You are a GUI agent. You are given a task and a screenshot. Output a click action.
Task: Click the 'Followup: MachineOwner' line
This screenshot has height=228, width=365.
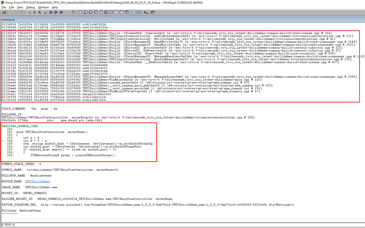(x=22, y=210)
